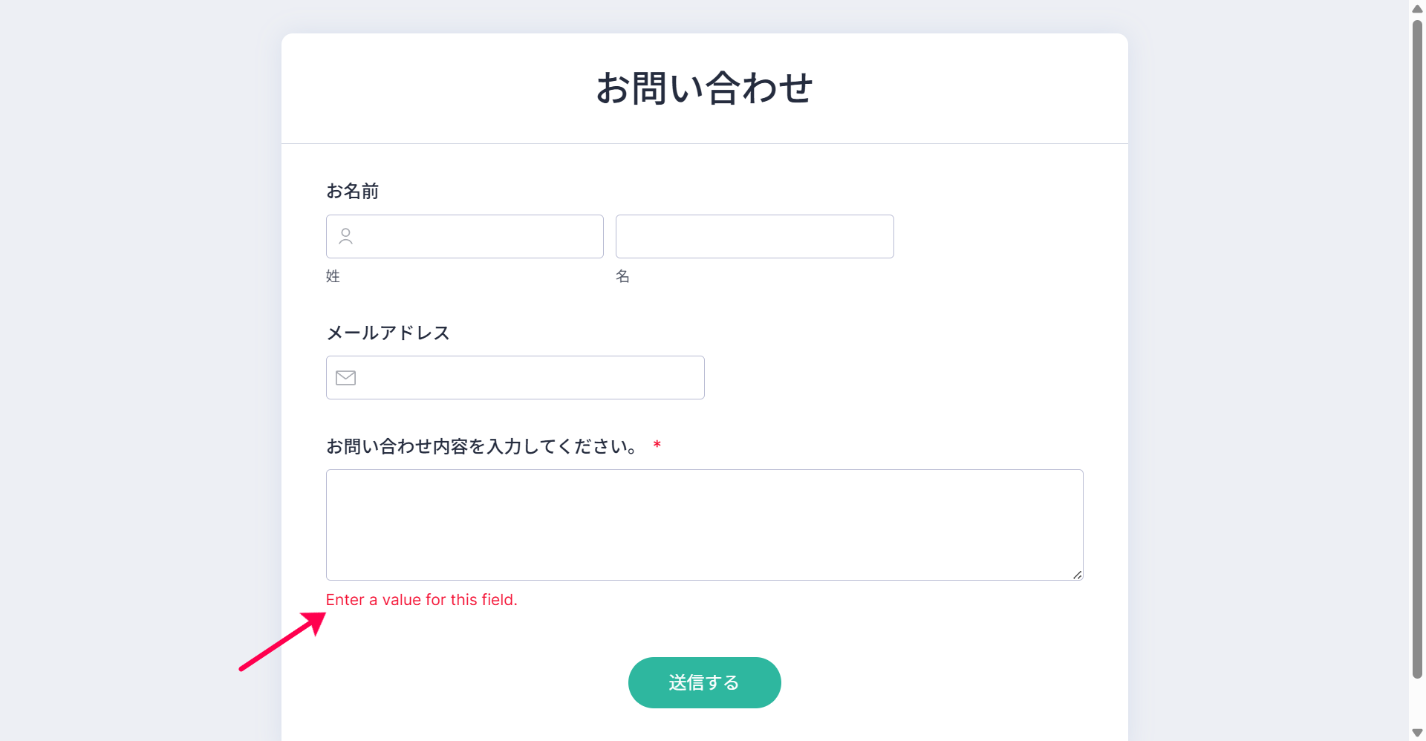Focus the 名 (first name) input field

[754, 237]
